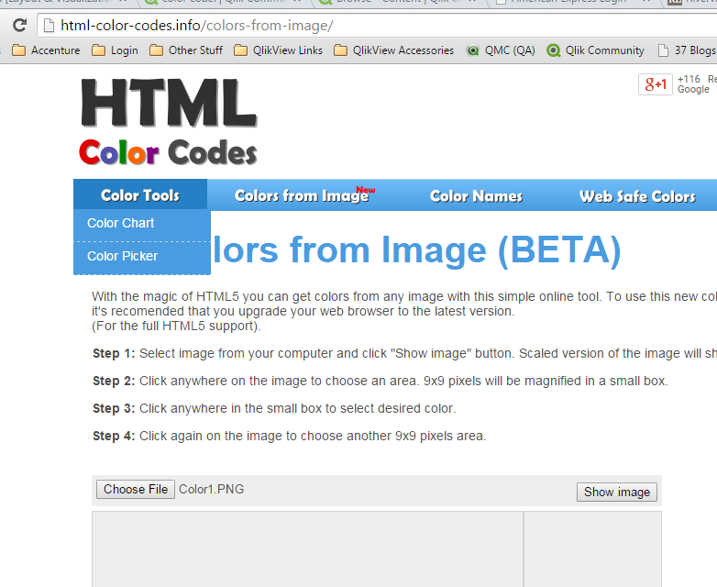Click the Show image button
This screenshot has width=717, height=587.
point(616,493)
